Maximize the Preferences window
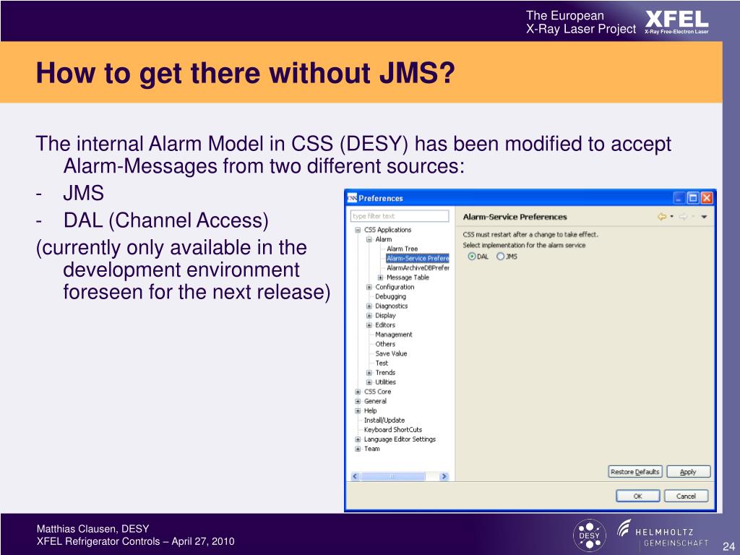740x555 pixels. tap(693, 198)
